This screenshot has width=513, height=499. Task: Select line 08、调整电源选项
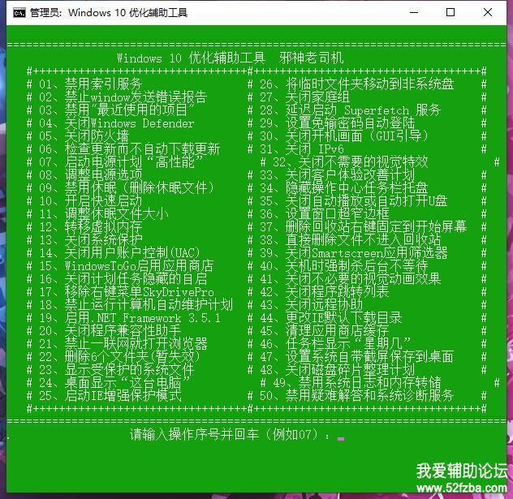[x=90, y=175]
